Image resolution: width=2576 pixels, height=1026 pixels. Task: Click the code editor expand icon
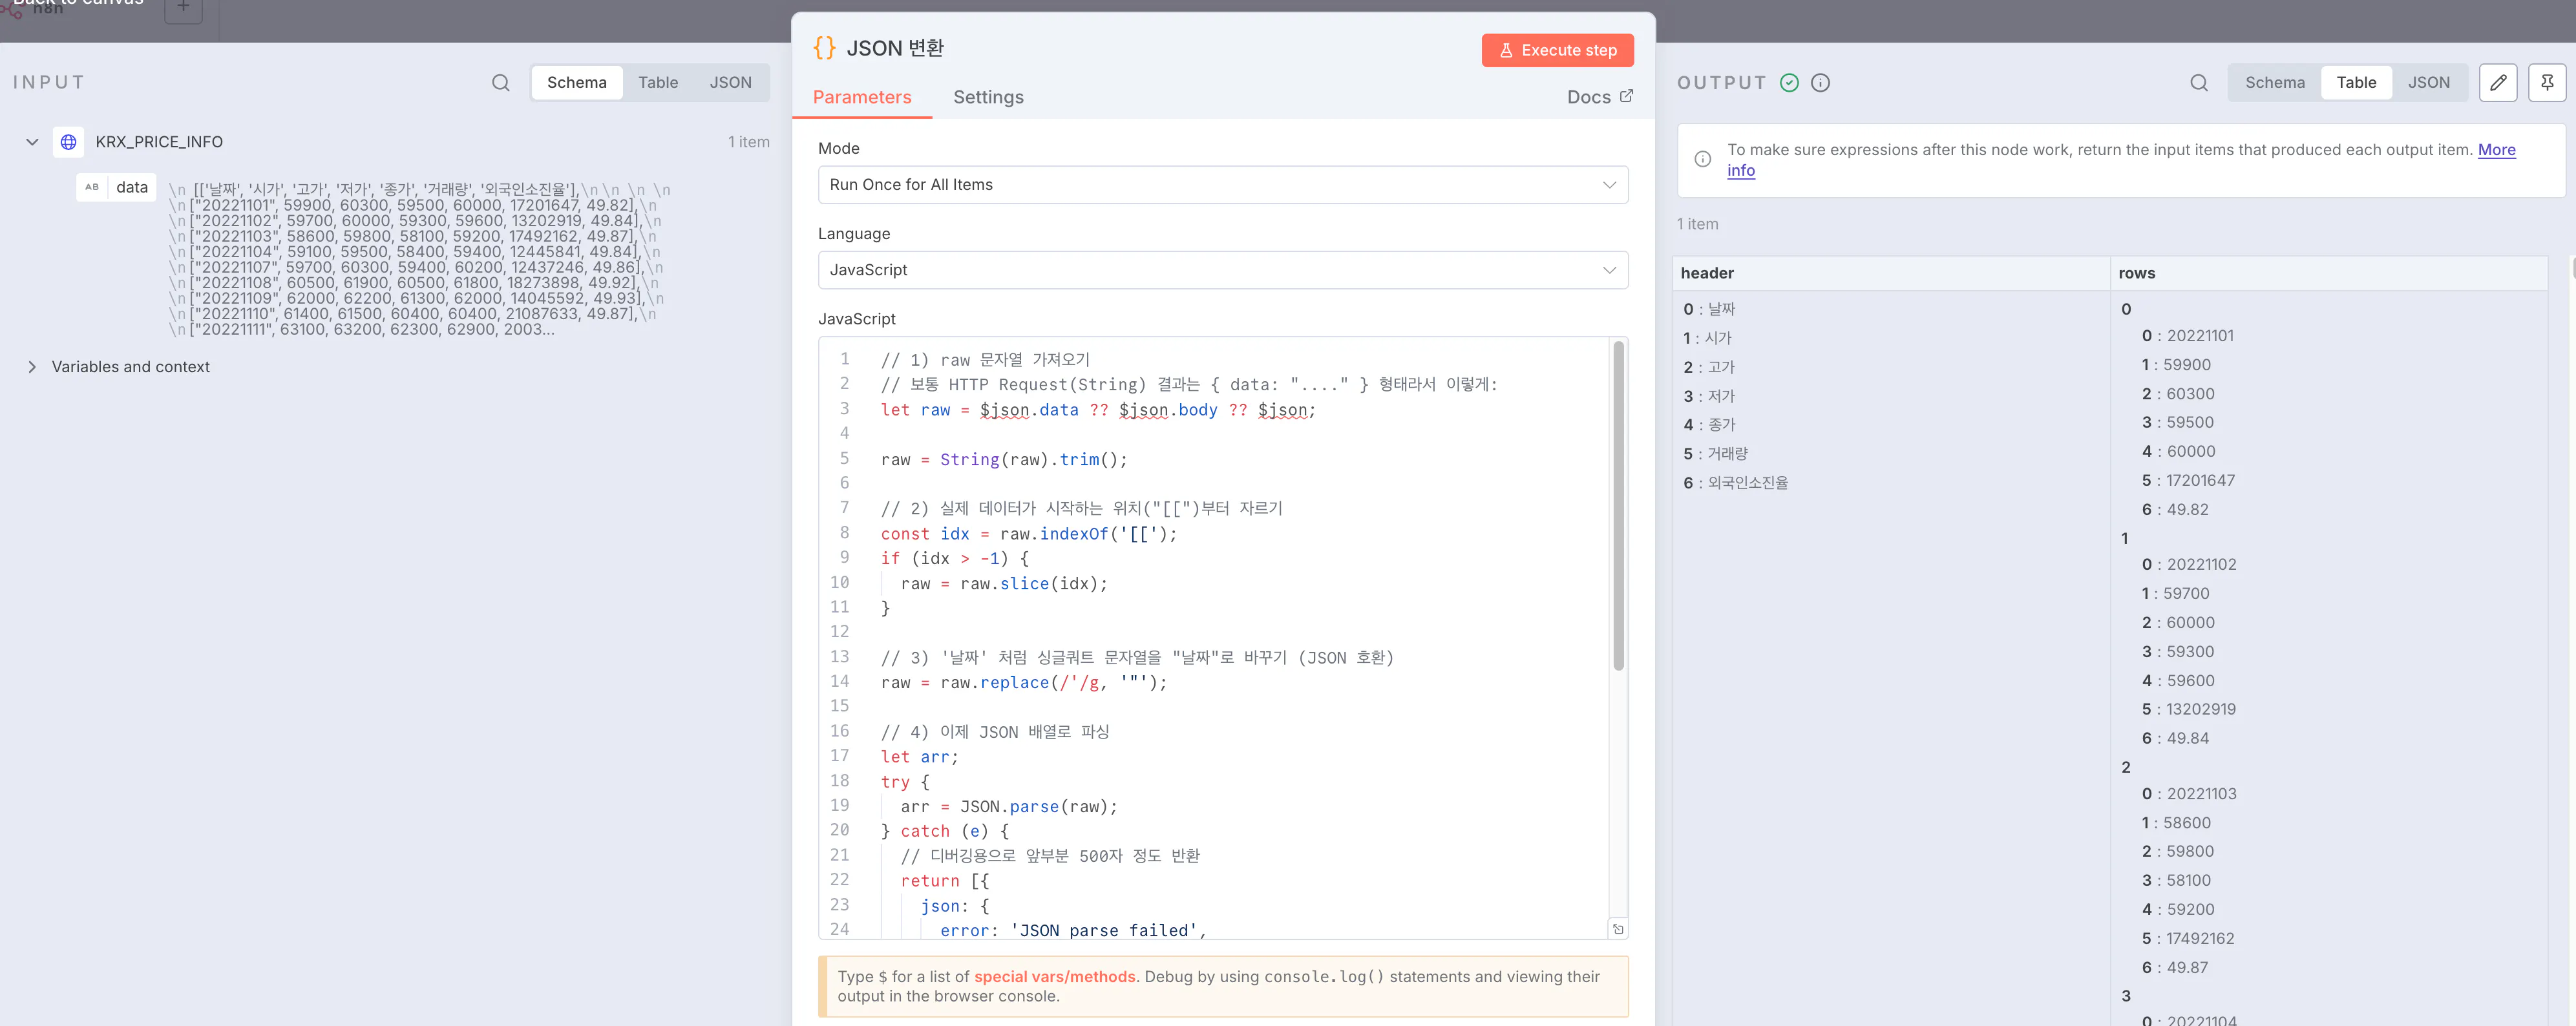(x=1617, y=929)
